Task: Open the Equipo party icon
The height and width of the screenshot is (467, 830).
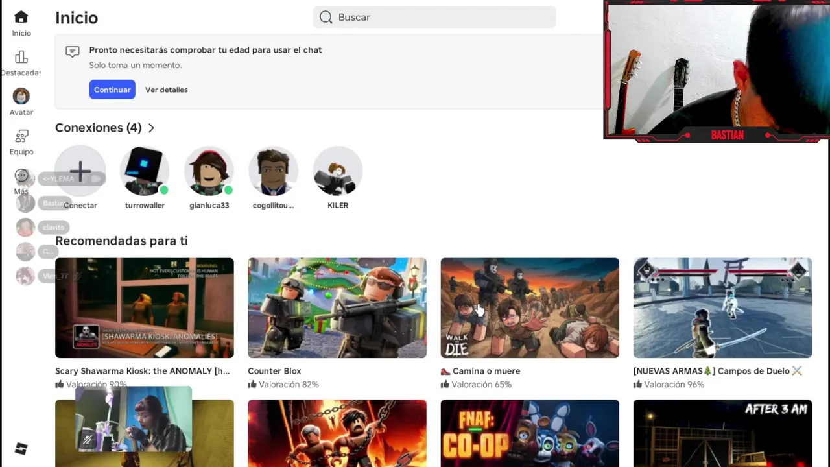Action: pos(21,136)
